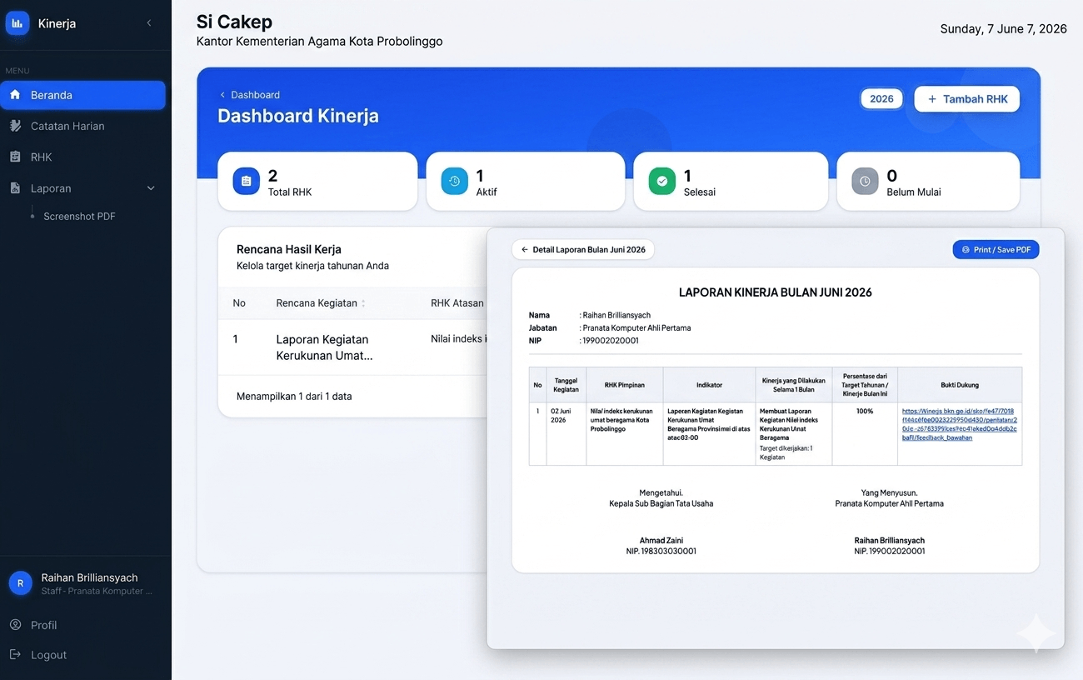Screen dimensions: 1083x680
Task: Click Menampilkan 1 dari 1 data text
Action: click(294, 397)
